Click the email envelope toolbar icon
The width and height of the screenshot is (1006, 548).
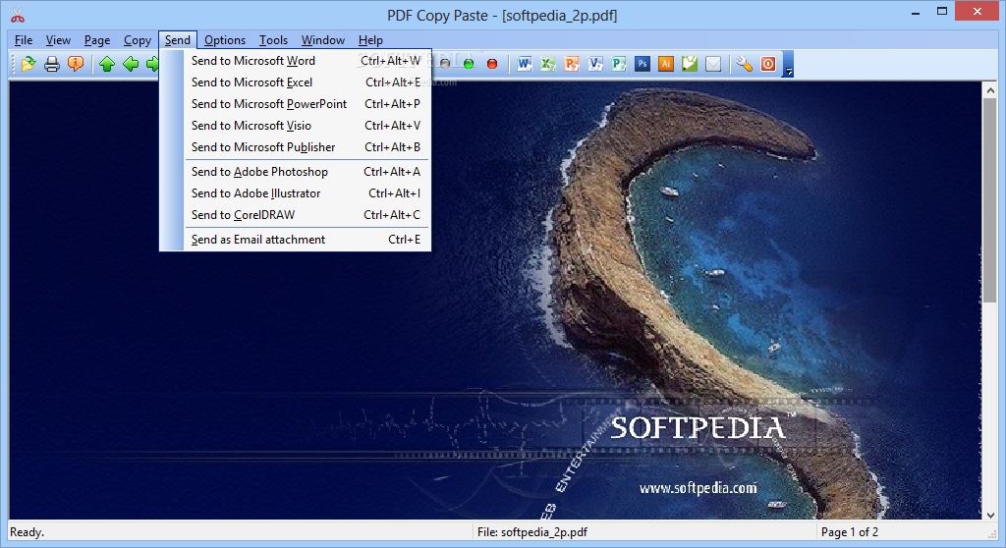point(713,64)
